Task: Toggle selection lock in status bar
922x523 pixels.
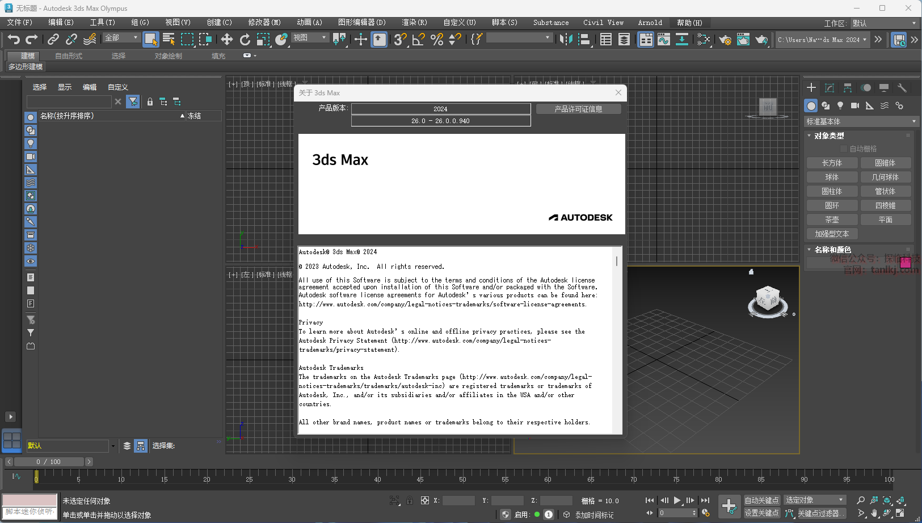Action: tap(409, 500)
